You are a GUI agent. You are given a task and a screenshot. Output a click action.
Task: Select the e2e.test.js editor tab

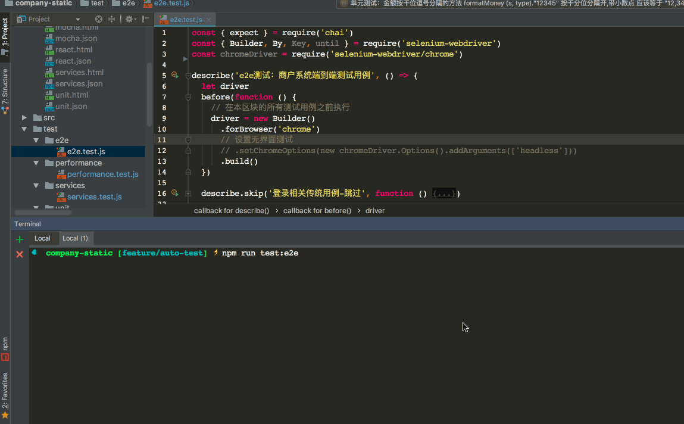click(185, 20)
